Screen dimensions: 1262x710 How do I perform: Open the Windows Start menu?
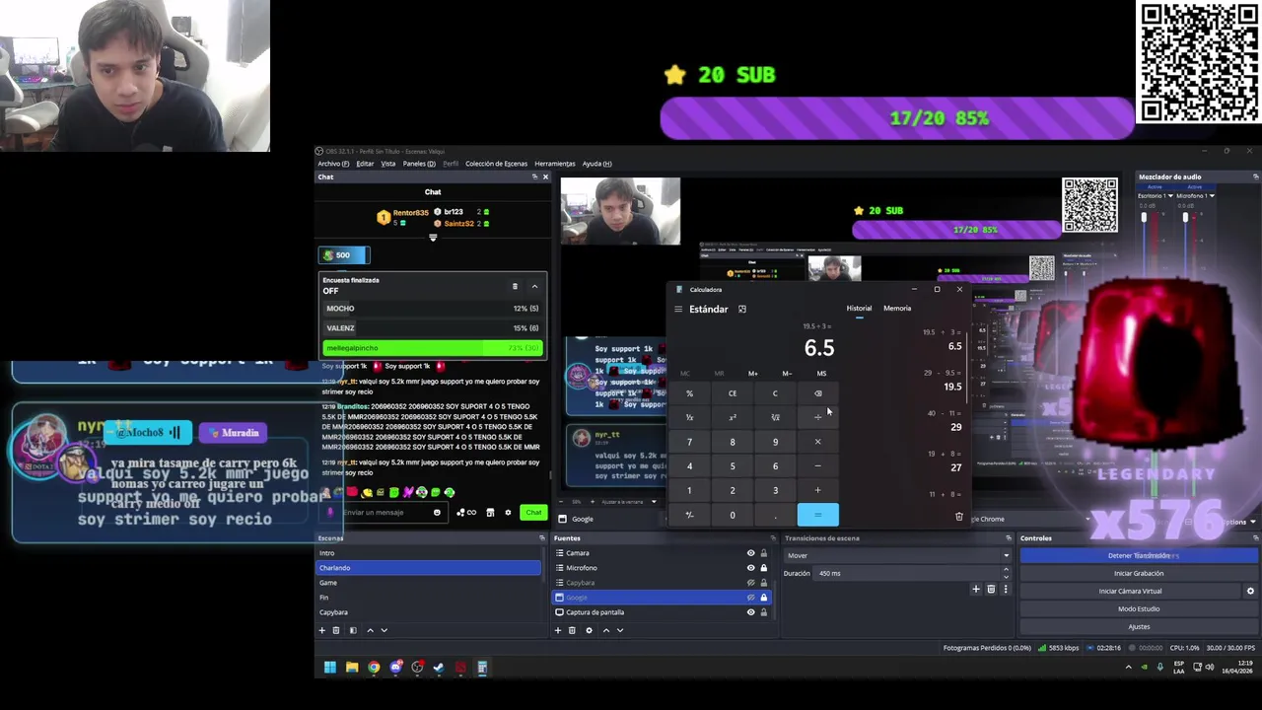pos(330,668)
